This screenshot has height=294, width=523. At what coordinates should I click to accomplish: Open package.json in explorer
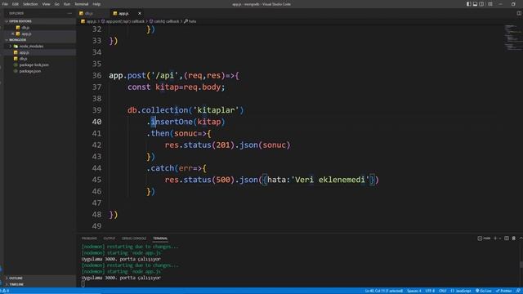[x=30, y=71]
